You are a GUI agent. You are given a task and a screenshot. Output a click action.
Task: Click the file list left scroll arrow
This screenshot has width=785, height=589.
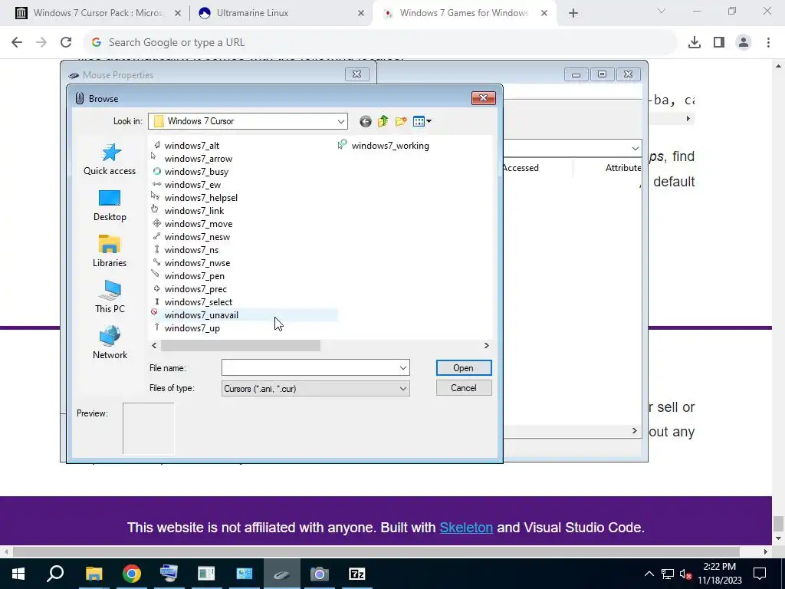[154, 346]
